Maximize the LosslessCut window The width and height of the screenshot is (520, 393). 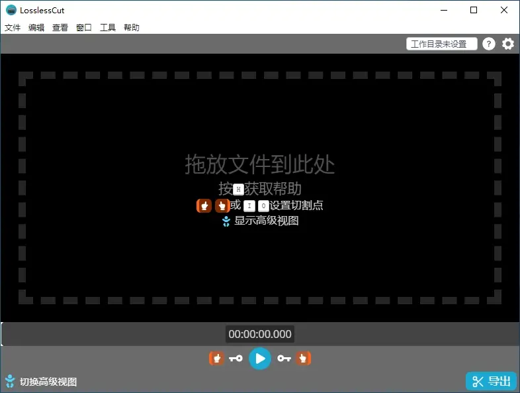(x=474, y=10)
